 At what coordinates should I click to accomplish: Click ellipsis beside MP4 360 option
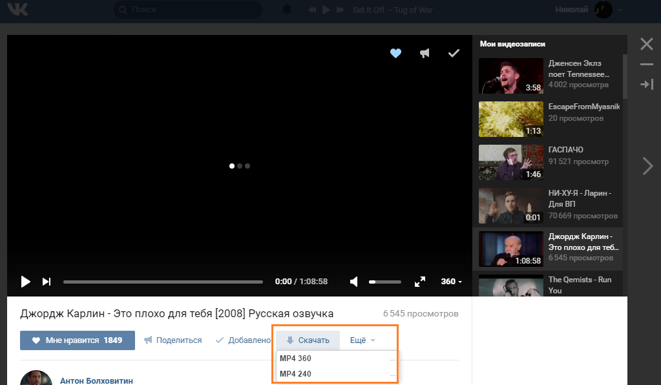[x=393, y=359]
